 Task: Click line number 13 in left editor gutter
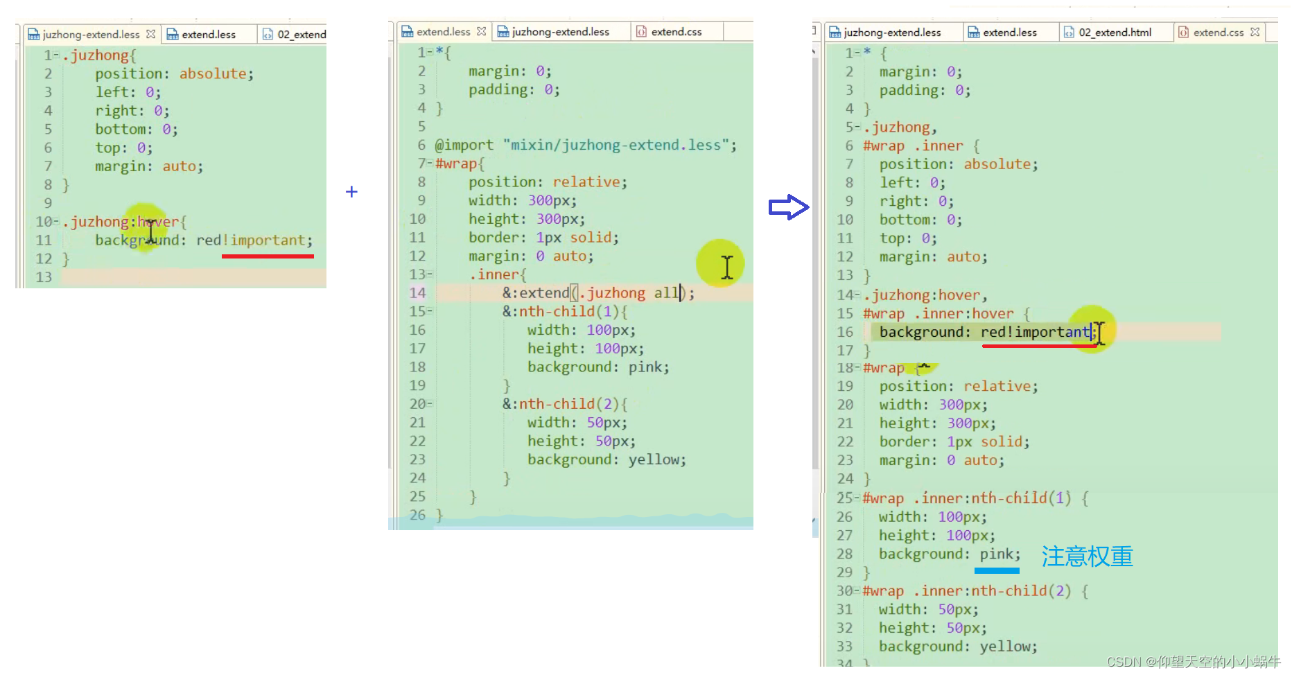(44, 277)
